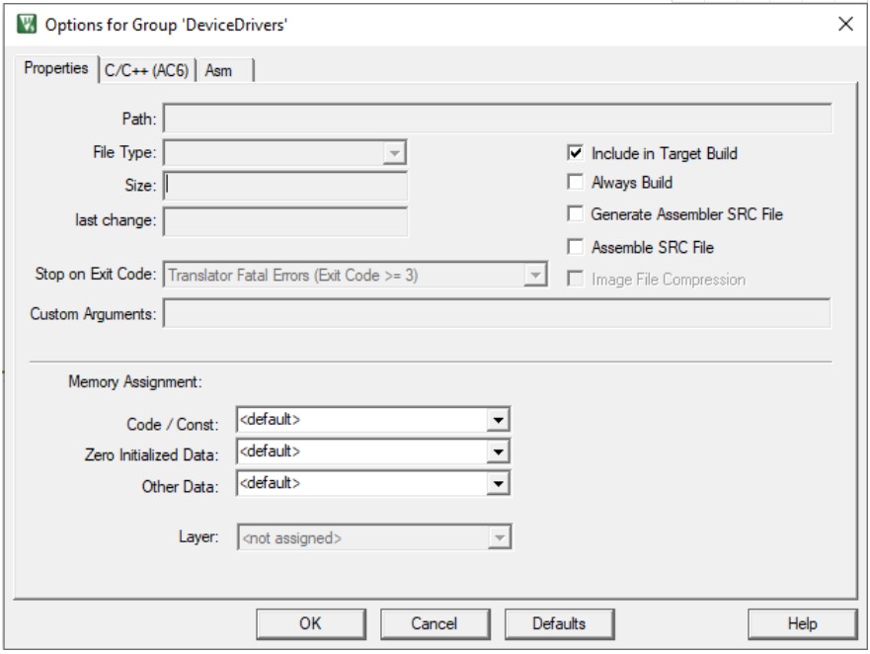
Task: Expand the Stop on Exit Code dropdown
Action: click(356, 275)
